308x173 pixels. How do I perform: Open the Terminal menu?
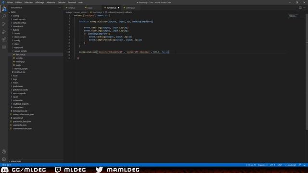pyautogui.click(x=72, y=2)
